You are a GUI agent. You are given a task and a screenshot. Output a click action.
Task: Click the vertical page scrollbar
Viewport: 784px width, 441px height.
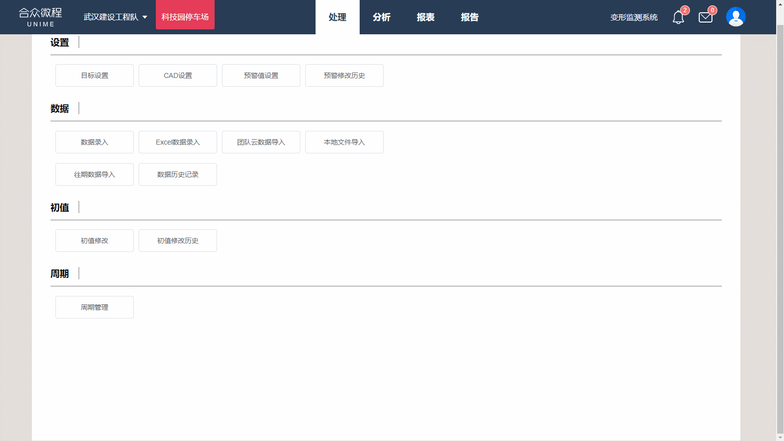pos(780,220)
